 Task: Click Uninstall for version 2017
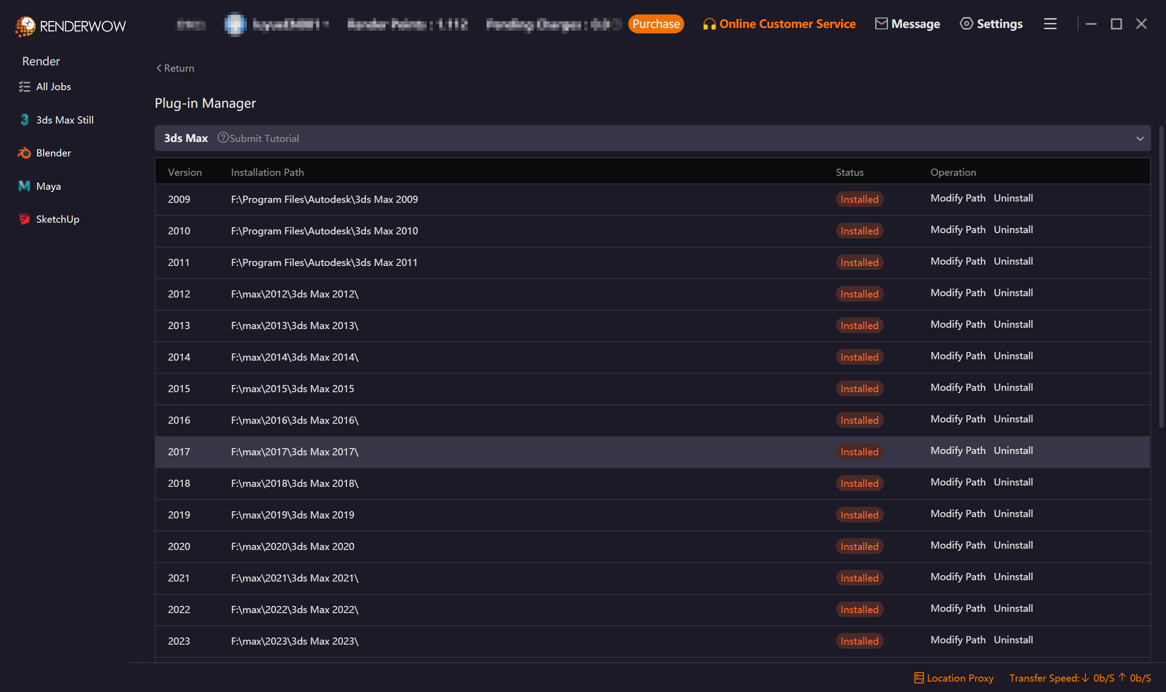(1013, 450)
